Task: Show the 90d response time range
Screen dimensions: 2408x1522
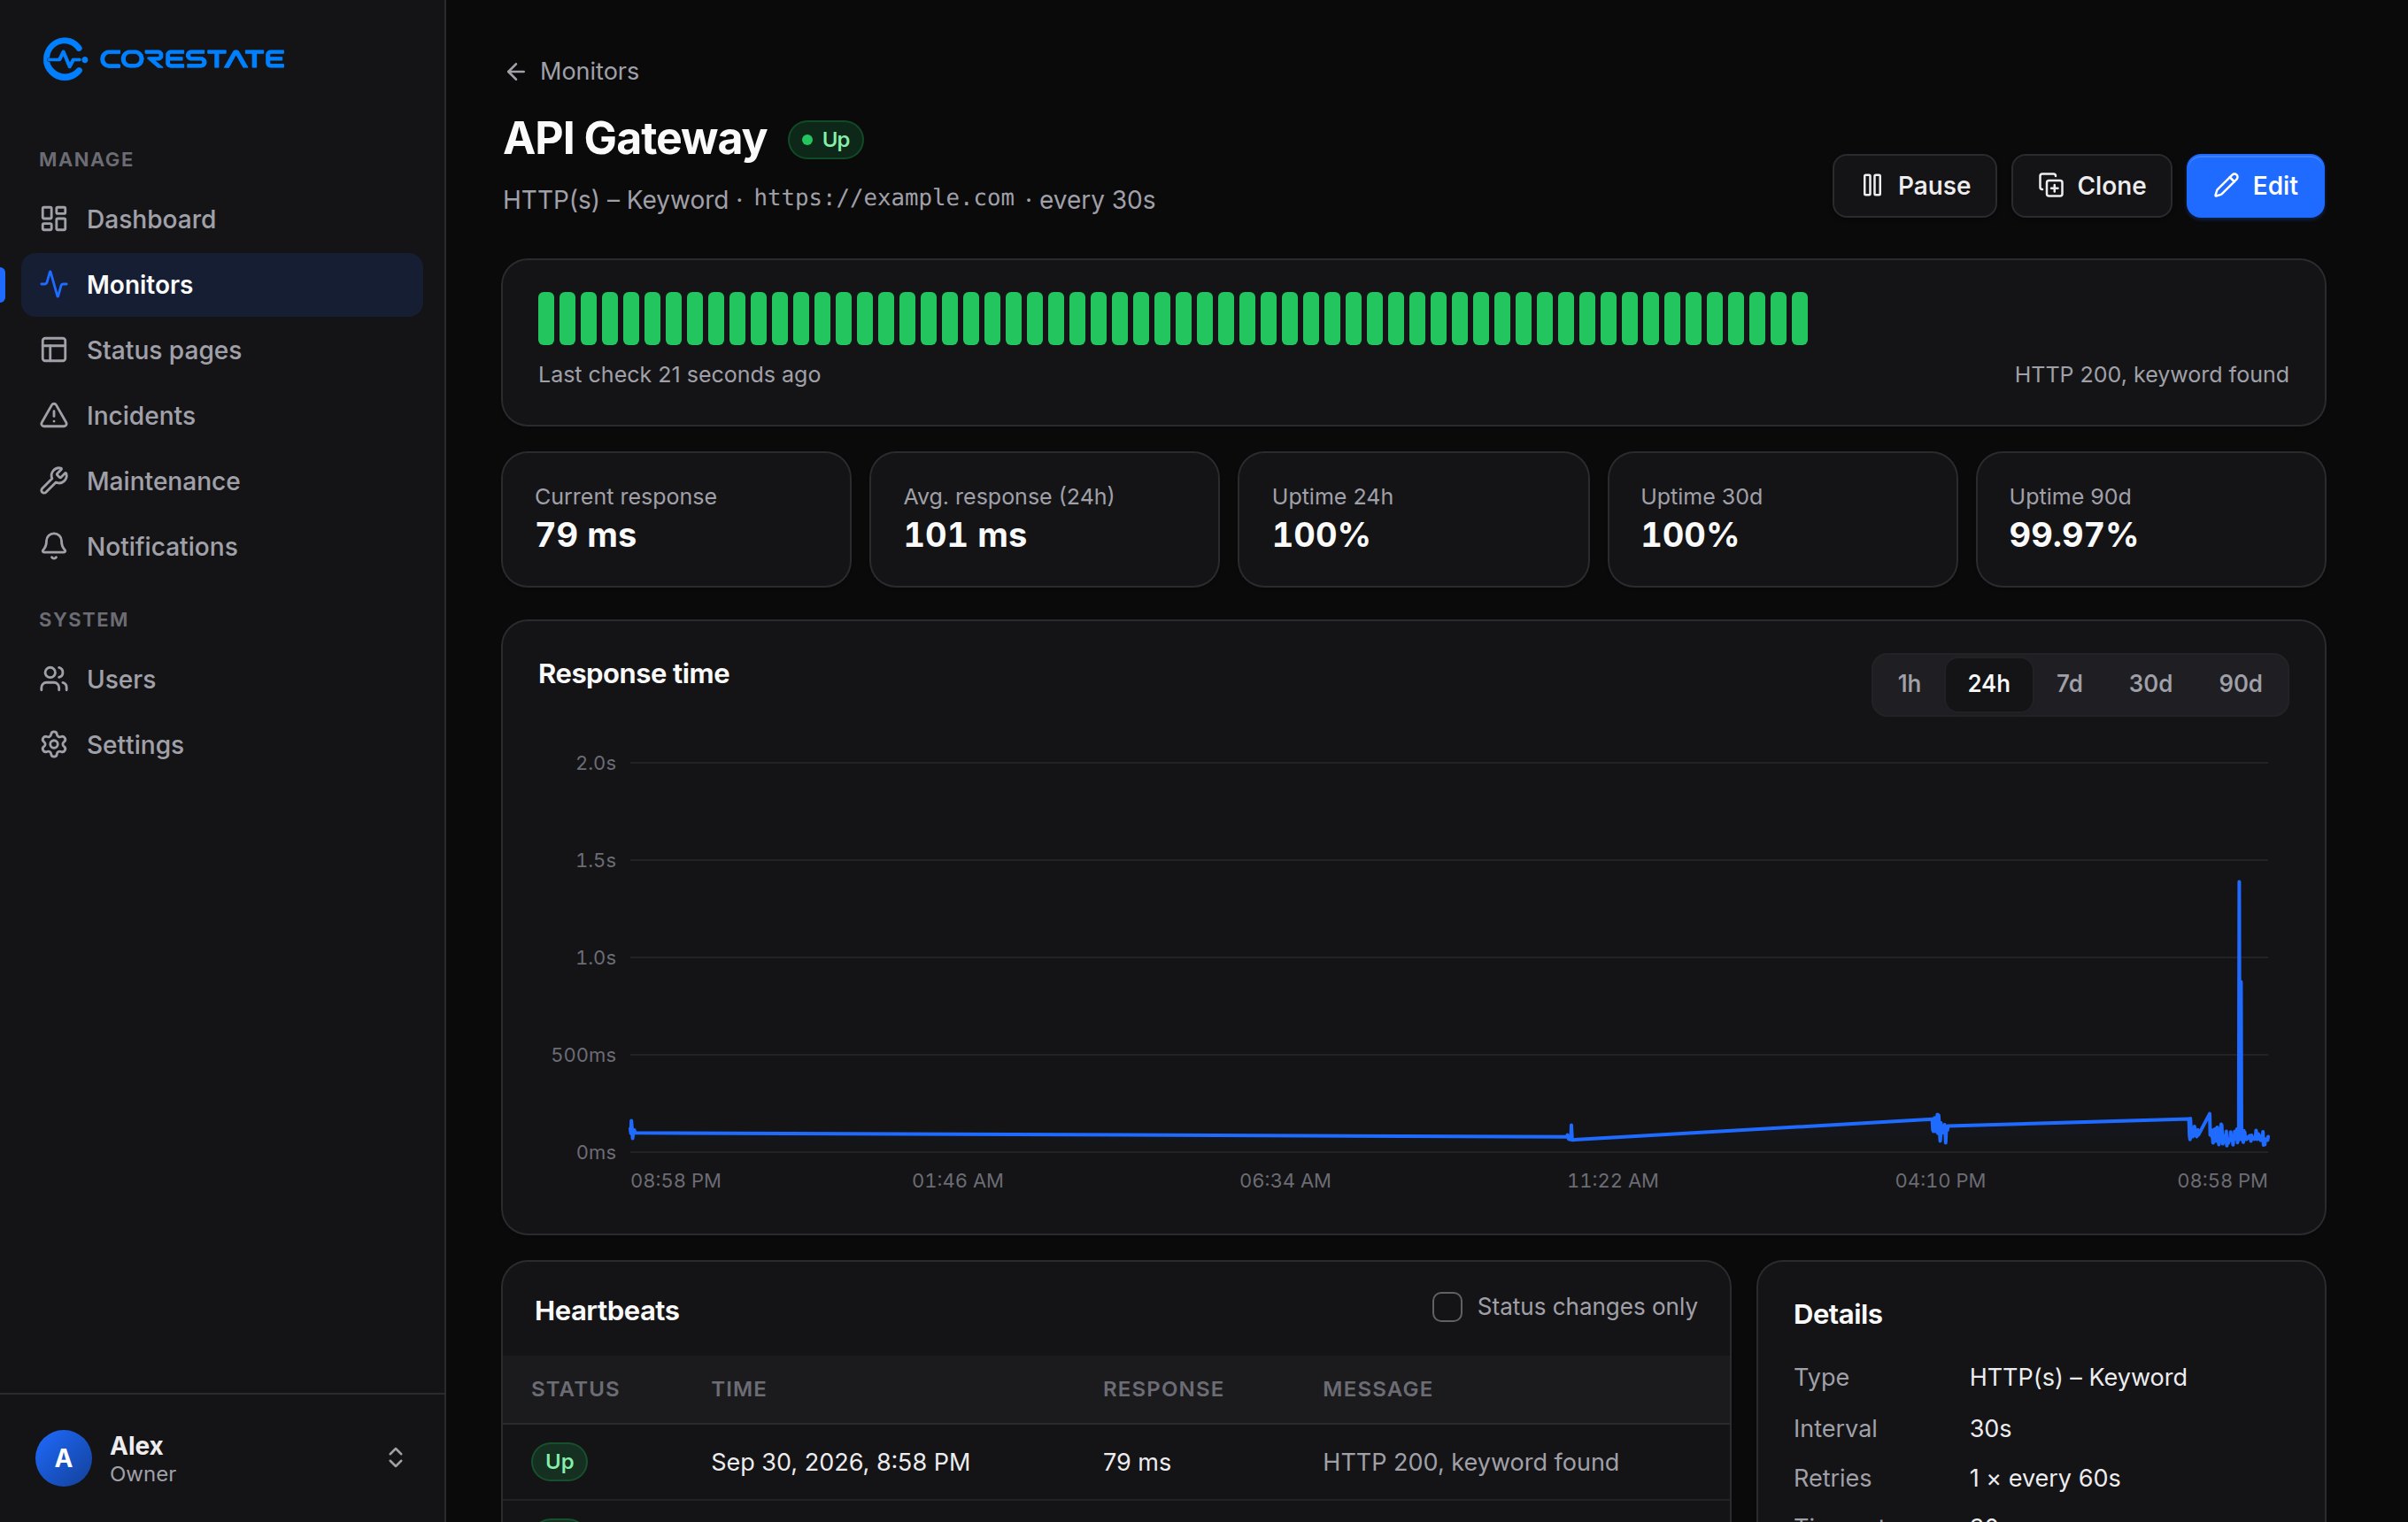Action: pos(2240,685)
